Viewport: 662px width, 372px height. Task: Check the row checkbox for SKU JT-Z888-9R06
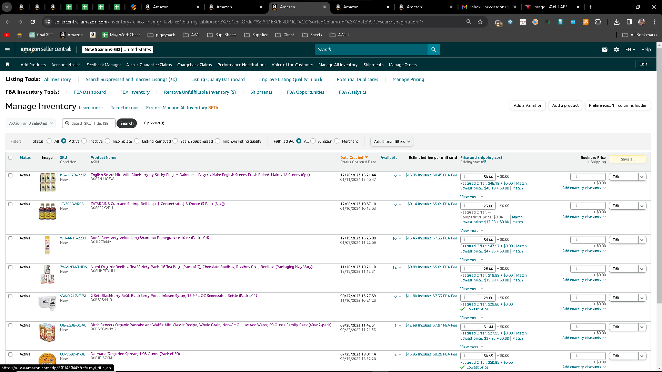10,204
